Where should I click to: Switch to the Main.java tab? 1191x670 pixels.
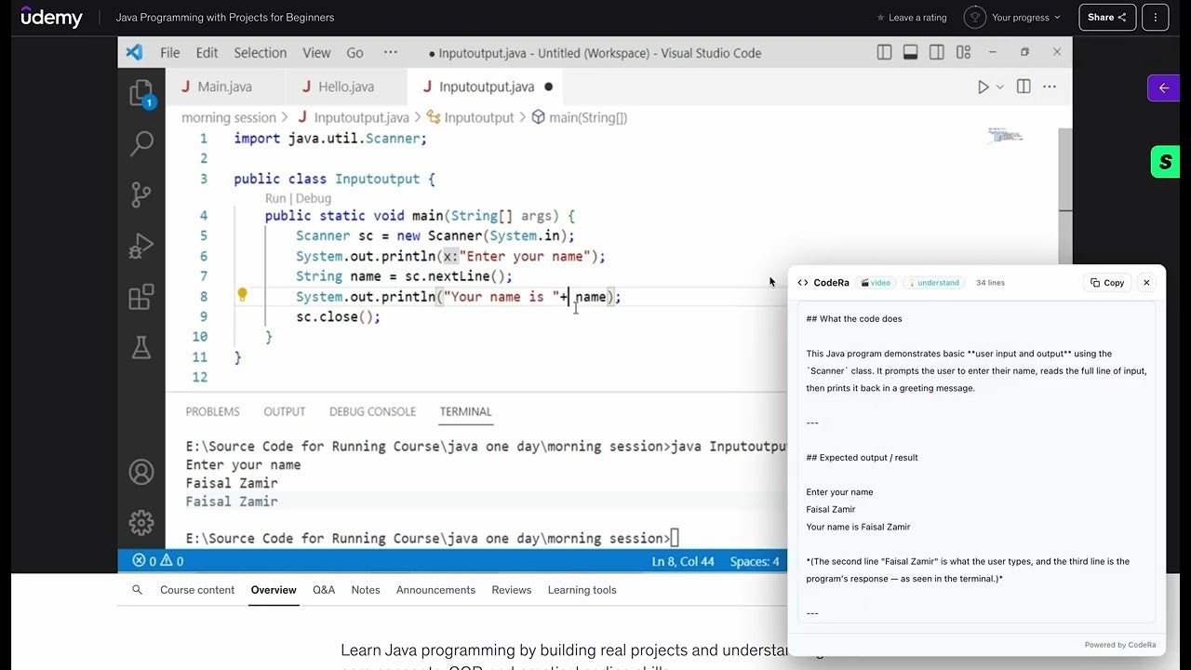(226, 87)
